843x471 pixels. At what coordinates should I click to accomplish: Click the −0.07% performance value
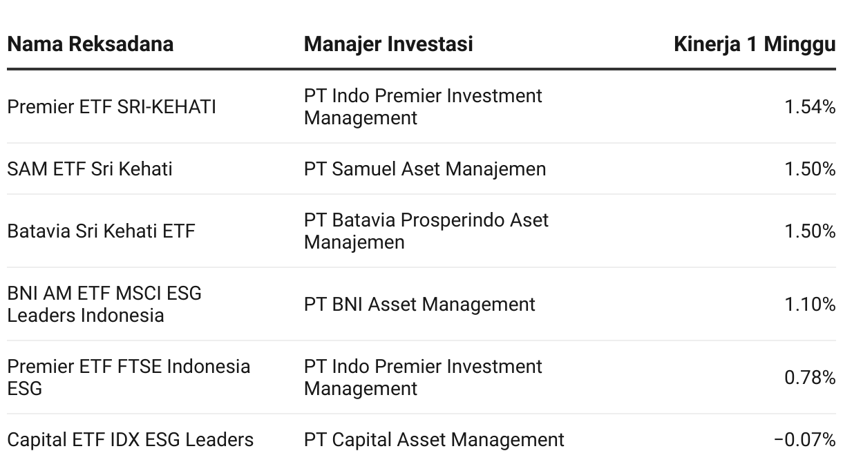[x=805, y=440]
